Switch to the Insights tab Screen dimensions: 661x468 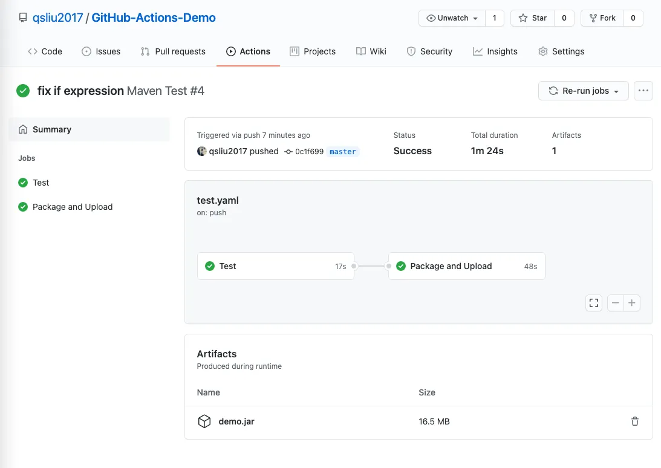pyautogui.click(x=495, y=51)
